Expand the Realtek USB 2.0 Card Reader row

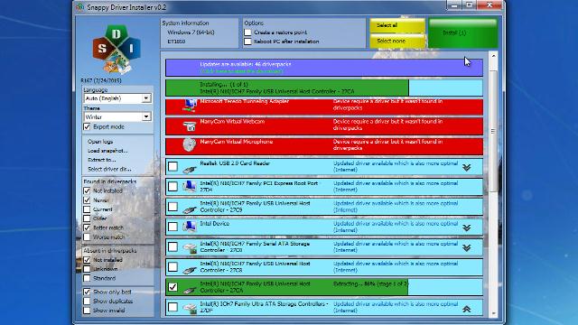467,168
